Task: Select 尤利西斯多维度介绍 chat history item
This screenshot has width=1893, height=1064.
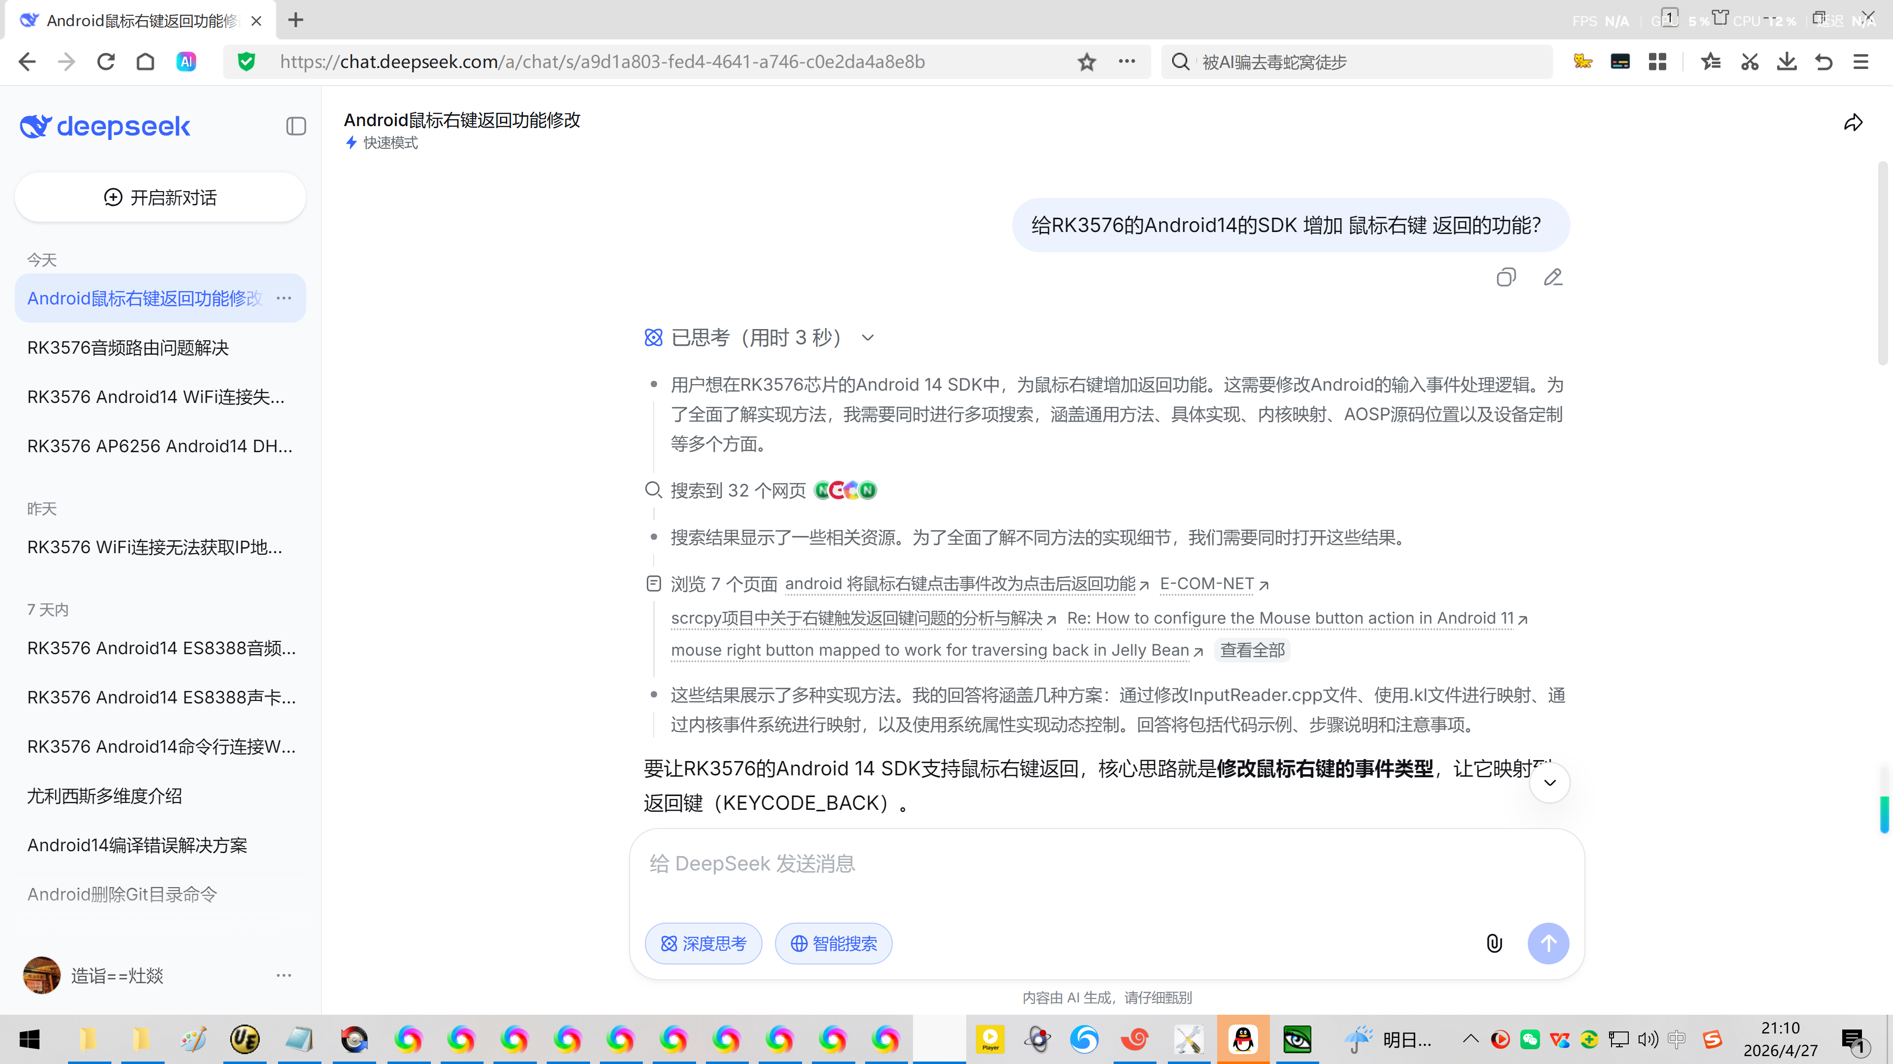Action: pyautogui.click(x=105, y=796)
